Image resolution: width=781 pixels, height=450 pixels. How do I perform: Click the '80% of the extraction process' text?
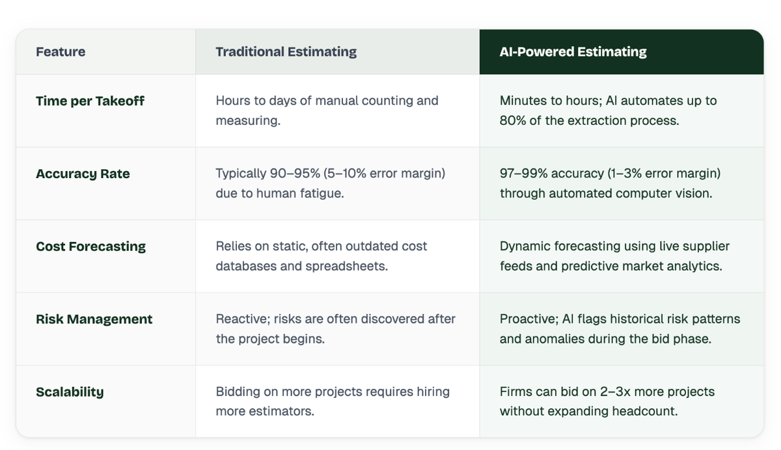tap(590, 121)
